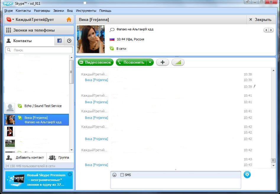Click the mood text Фапаю на Альтаир9 хдд in header
Image resolution: width=280 pixels, height=194 pixels.
tap(135, 29)
